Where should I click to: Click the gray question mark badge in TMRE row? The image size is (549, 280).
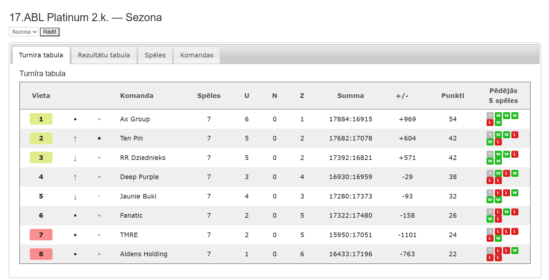coord(490,231)
